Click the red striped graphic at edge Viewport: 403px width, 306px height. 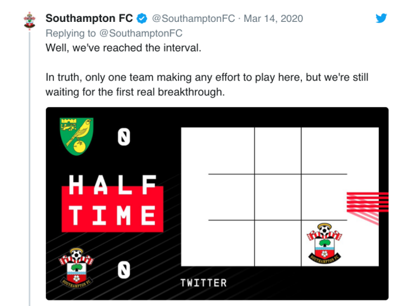[x=368, y=207]
